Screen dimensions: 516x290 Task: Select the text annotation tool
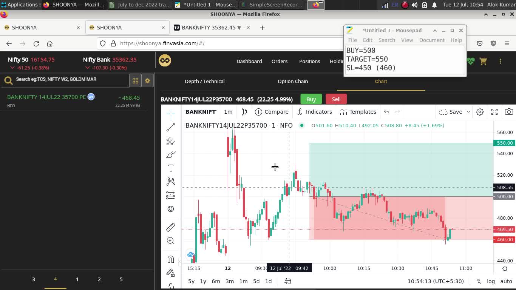[x=171, y=168]
